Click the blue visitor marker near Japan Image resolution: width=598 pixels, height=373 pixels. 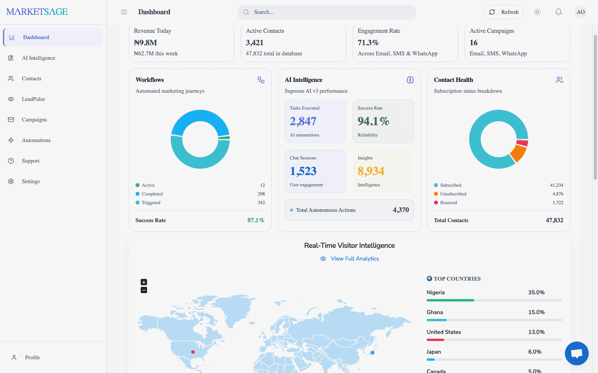372,352
